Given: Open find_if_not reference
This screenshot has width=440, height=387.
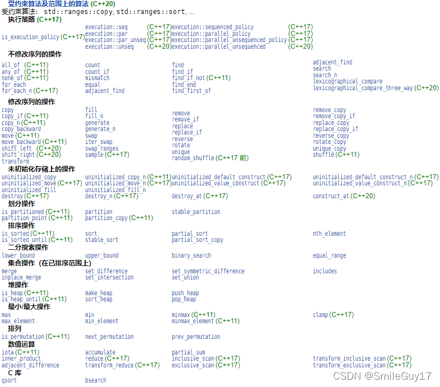Looking at the screenshot, I should tap(189, 78).
